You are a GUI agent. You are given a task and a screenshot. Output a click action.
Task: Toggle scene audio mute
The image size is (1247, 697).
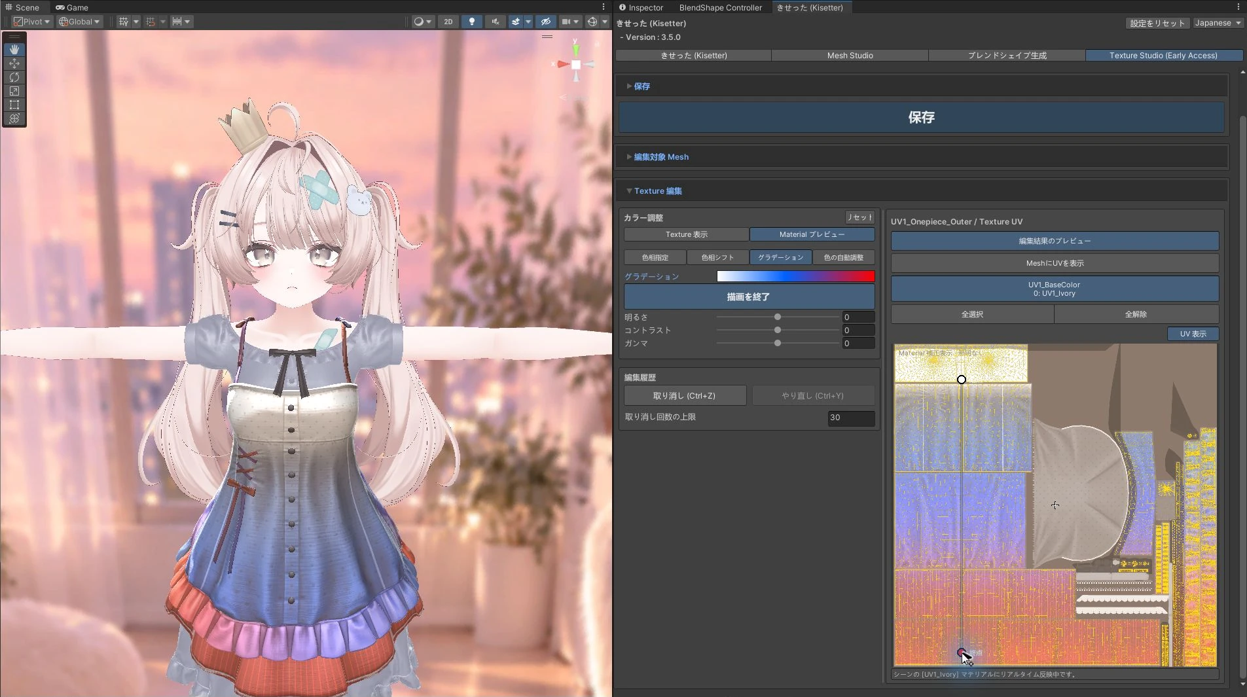(x=496, y=22)
